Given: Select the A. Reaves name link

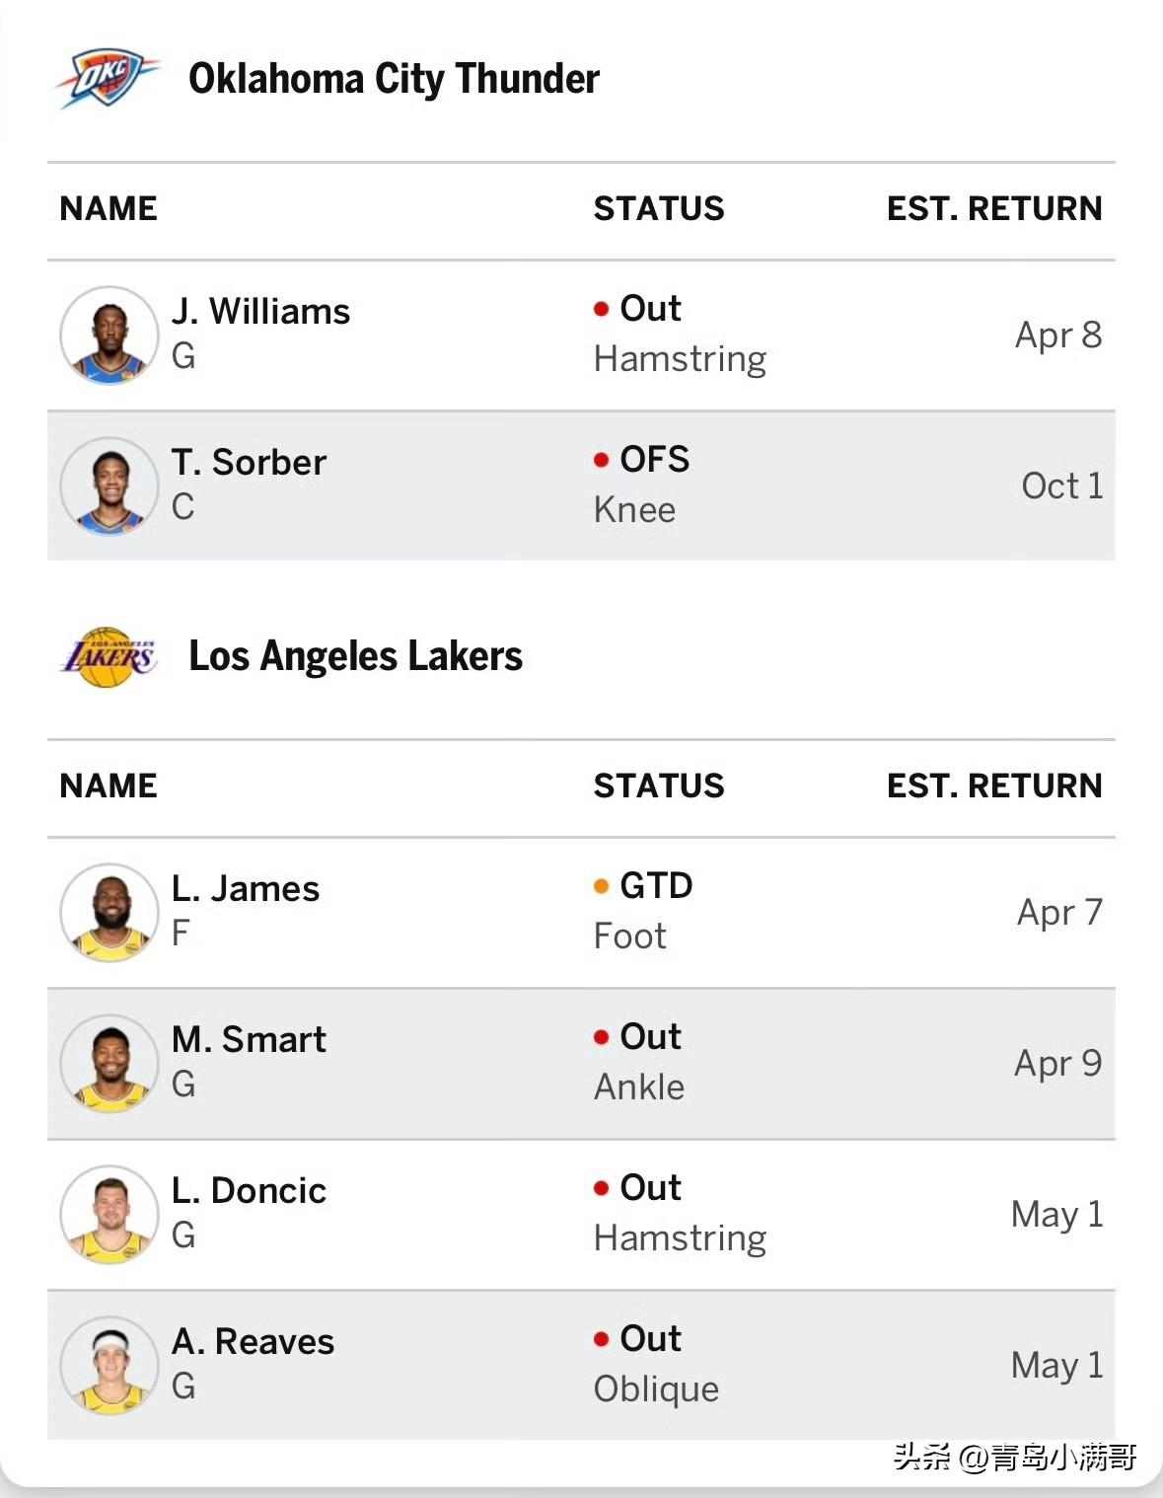Looking at the screenshot, I should point(253,1341).
